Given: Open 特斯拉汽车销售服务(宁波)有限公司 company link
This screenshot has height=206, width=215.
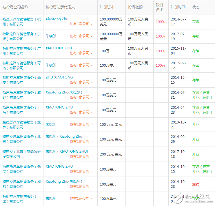Looking at the screenshot, I should [x=22, y=36].
